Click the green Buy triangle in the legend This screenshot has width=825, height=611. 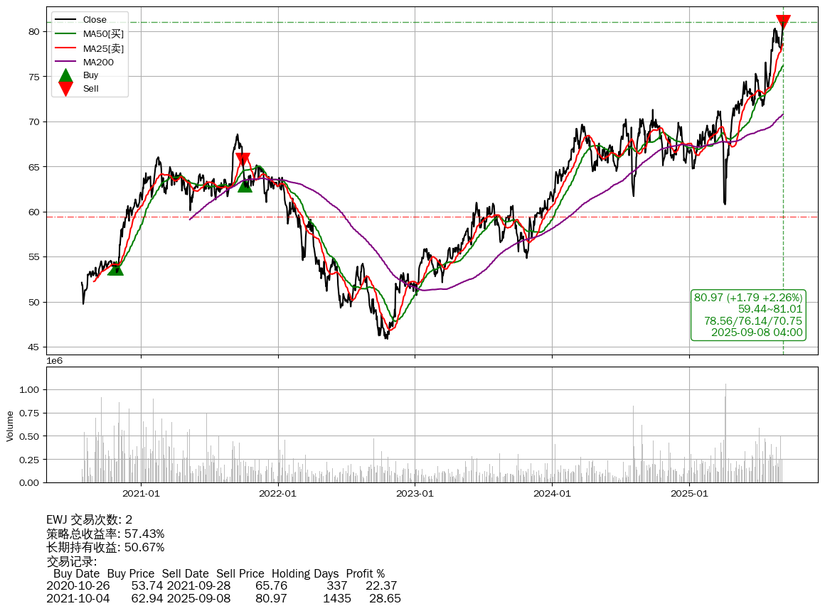pyautogui.click(x=65, y=75)
